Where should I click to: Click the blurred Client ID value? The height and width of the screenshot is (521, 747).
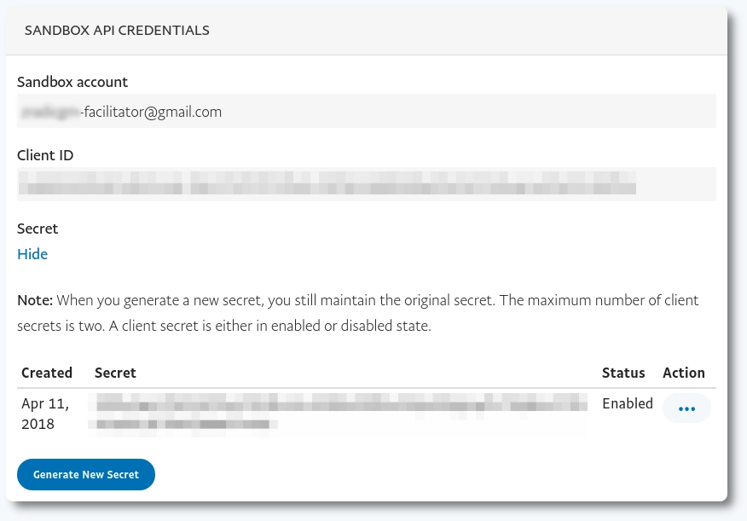tap(327, 183)
